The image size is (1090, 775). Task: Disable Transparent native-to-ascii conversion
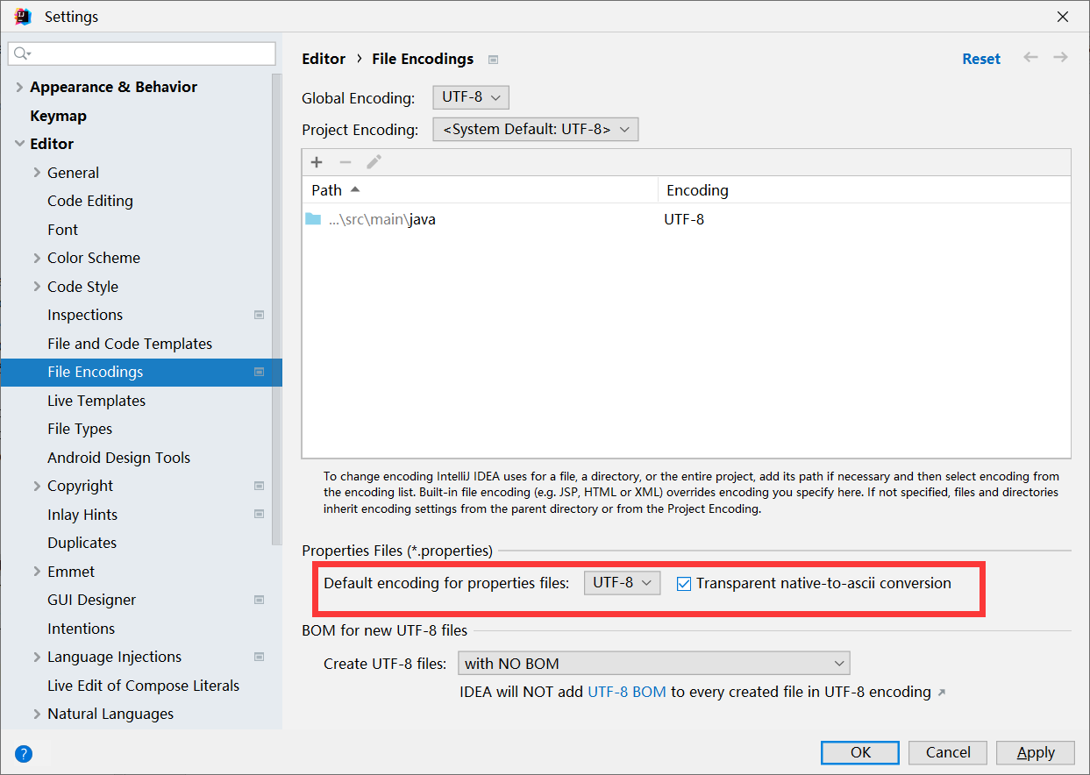coord(684,582)
